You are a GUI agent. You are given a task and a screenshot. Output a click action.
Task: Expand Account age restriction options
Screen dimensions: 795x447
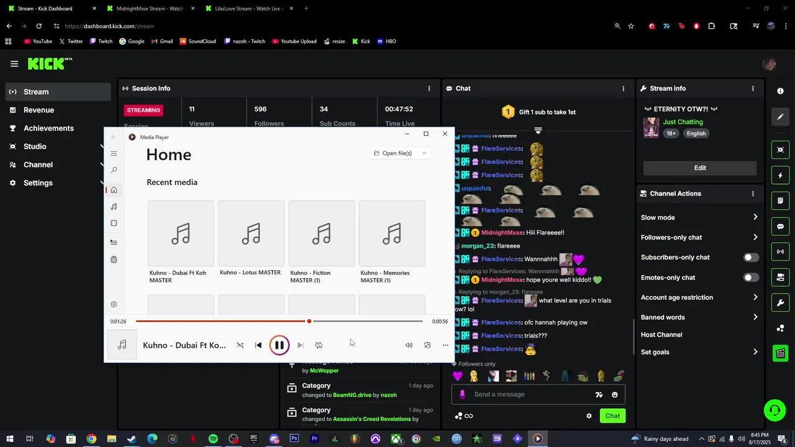(755, 297)
